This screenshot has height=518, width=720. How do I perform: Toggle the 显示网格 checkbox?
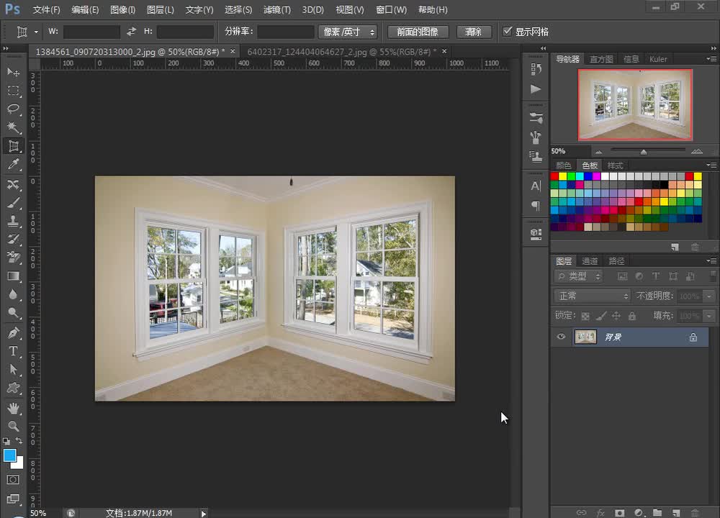507,31
